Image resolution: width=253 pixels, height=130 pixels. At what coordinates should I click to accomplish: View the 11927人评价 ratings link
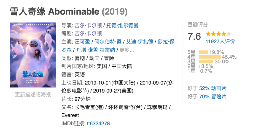(x=220, y=42)
